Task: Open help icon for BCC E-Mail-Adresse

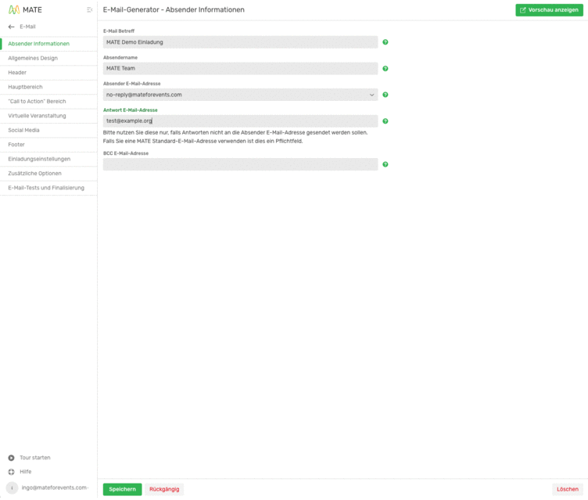Action: click(x=385, y=164)
